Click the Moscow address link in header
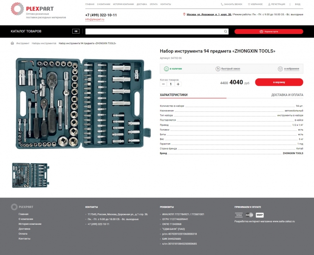Screen dimensions: 314x255 pyautogui.click(x=209, y=14)
